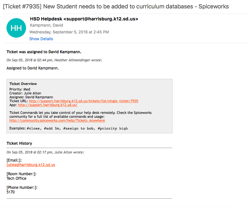Click the Julie Alton wrote line
The width and height of the screenshot is (248, 208).
pyautogui.click(x=45, y=152)
